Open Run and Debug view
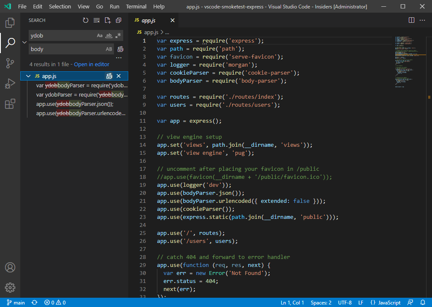Viewport: 432px width, 307px height. pyautogui.click(x=10, y=83)
